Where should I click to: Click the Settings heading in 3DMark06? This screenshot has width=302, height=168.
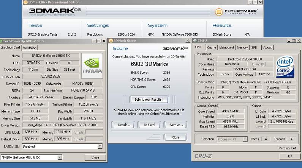point(98,25)
